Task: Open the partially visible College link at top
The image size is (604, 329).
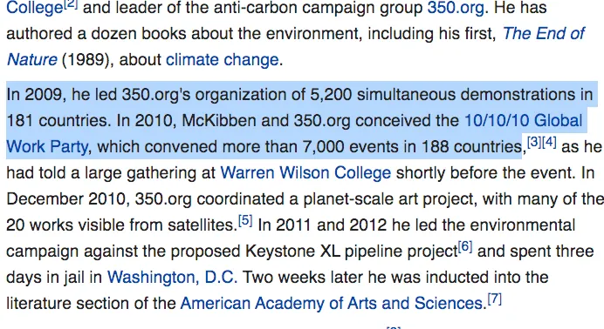Action: tap(35, 8)
